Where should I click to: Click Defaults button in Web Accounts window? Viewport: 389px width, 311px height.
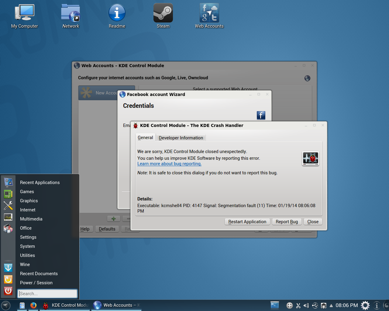[x=107, y=229]
